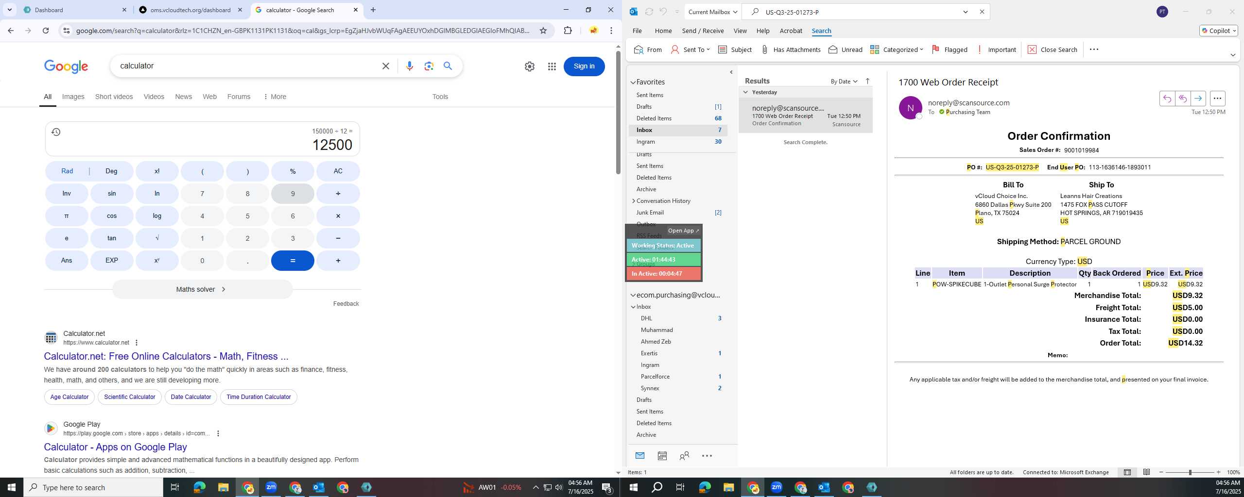
Task: Open Copilot dropdown in Outlook
Action: pyautogui.click(x=1219, y=31)
